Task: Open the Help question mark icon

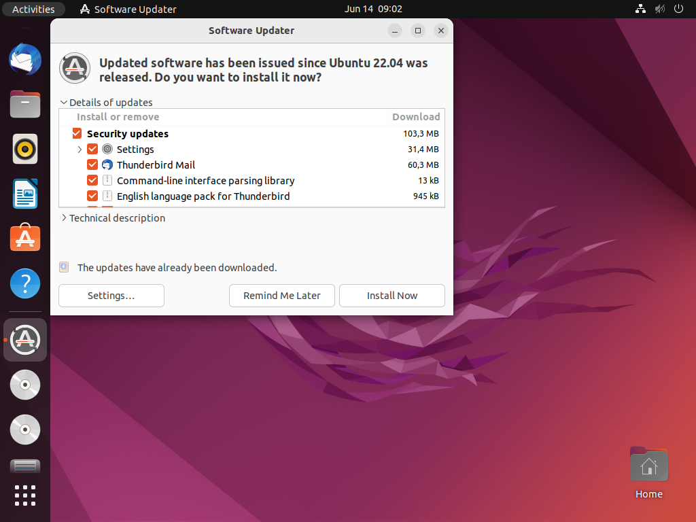Action: pyautogui.click(x=25, y=283)
